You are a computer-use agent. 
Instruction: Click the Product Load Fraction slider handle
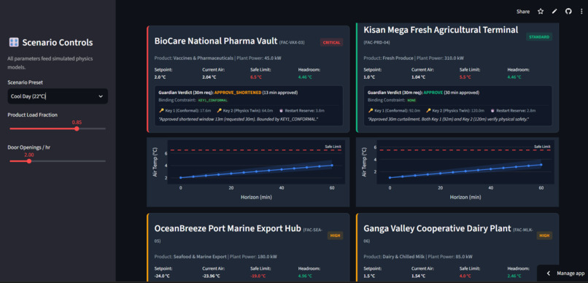coord(77,128)
